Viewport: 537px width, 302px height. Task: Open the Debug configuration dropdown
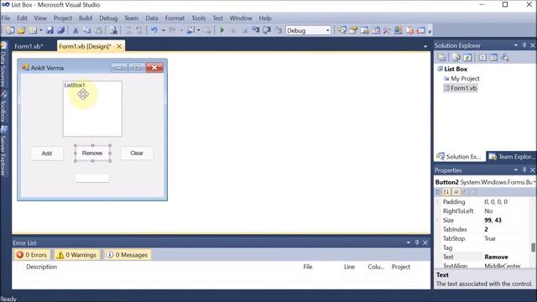point(328,30)
